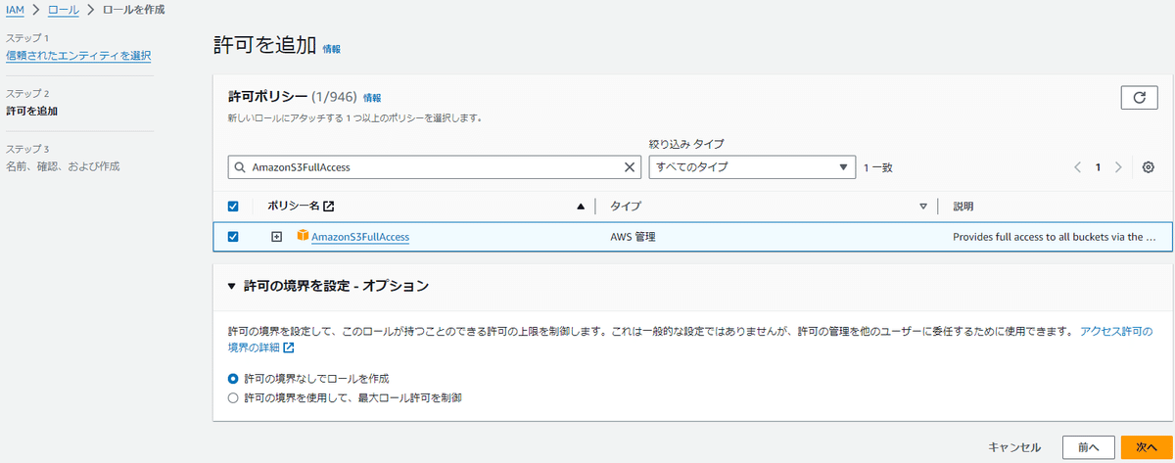Screen dimensions: 1175x463
Task: Click the external link icon beside ポリシー名
Action: pyautogui.click(x=328, y=207)
